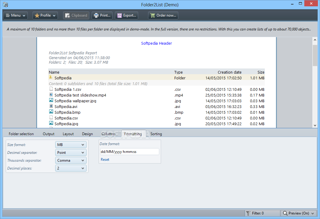
Task: Click the image icon of Softpedia.bmp
Action: coord(51,112)
